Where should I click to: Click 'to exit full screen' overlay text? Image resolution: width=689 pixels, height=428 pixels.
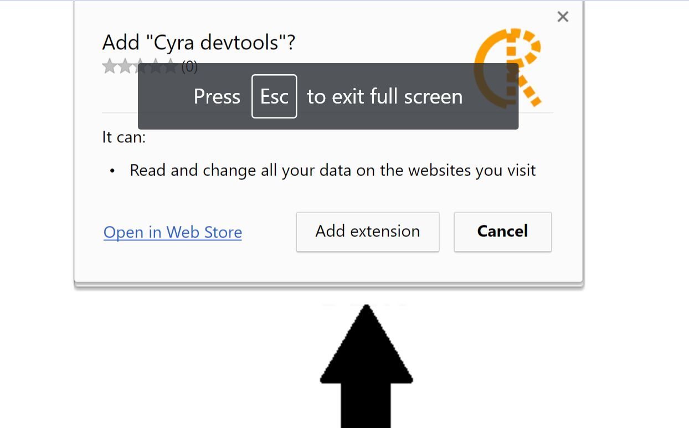(384, 96)
